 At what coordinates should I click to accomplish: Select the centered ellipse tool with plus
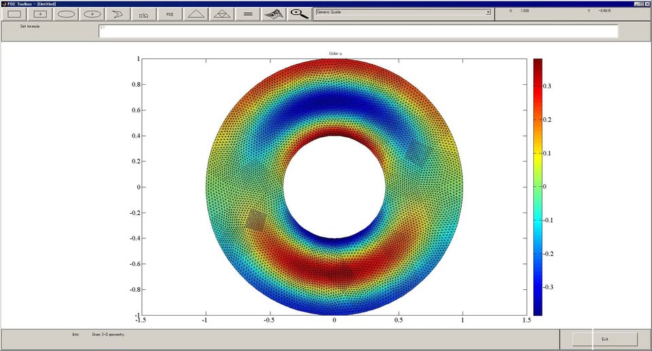92,14
